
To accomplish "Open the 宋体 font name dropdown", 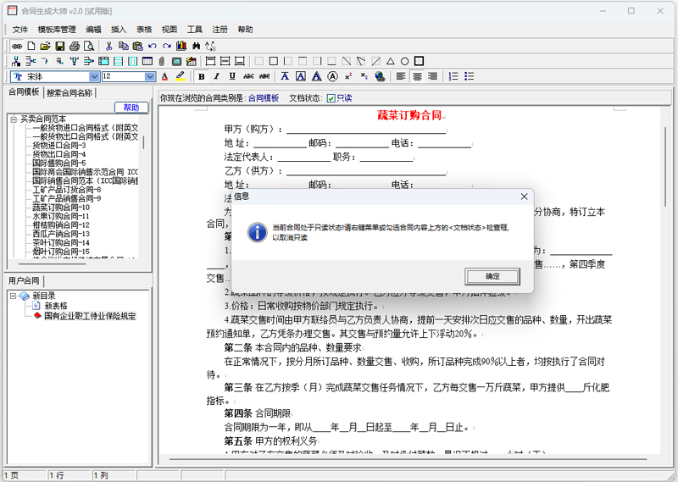I will (94, 76).
